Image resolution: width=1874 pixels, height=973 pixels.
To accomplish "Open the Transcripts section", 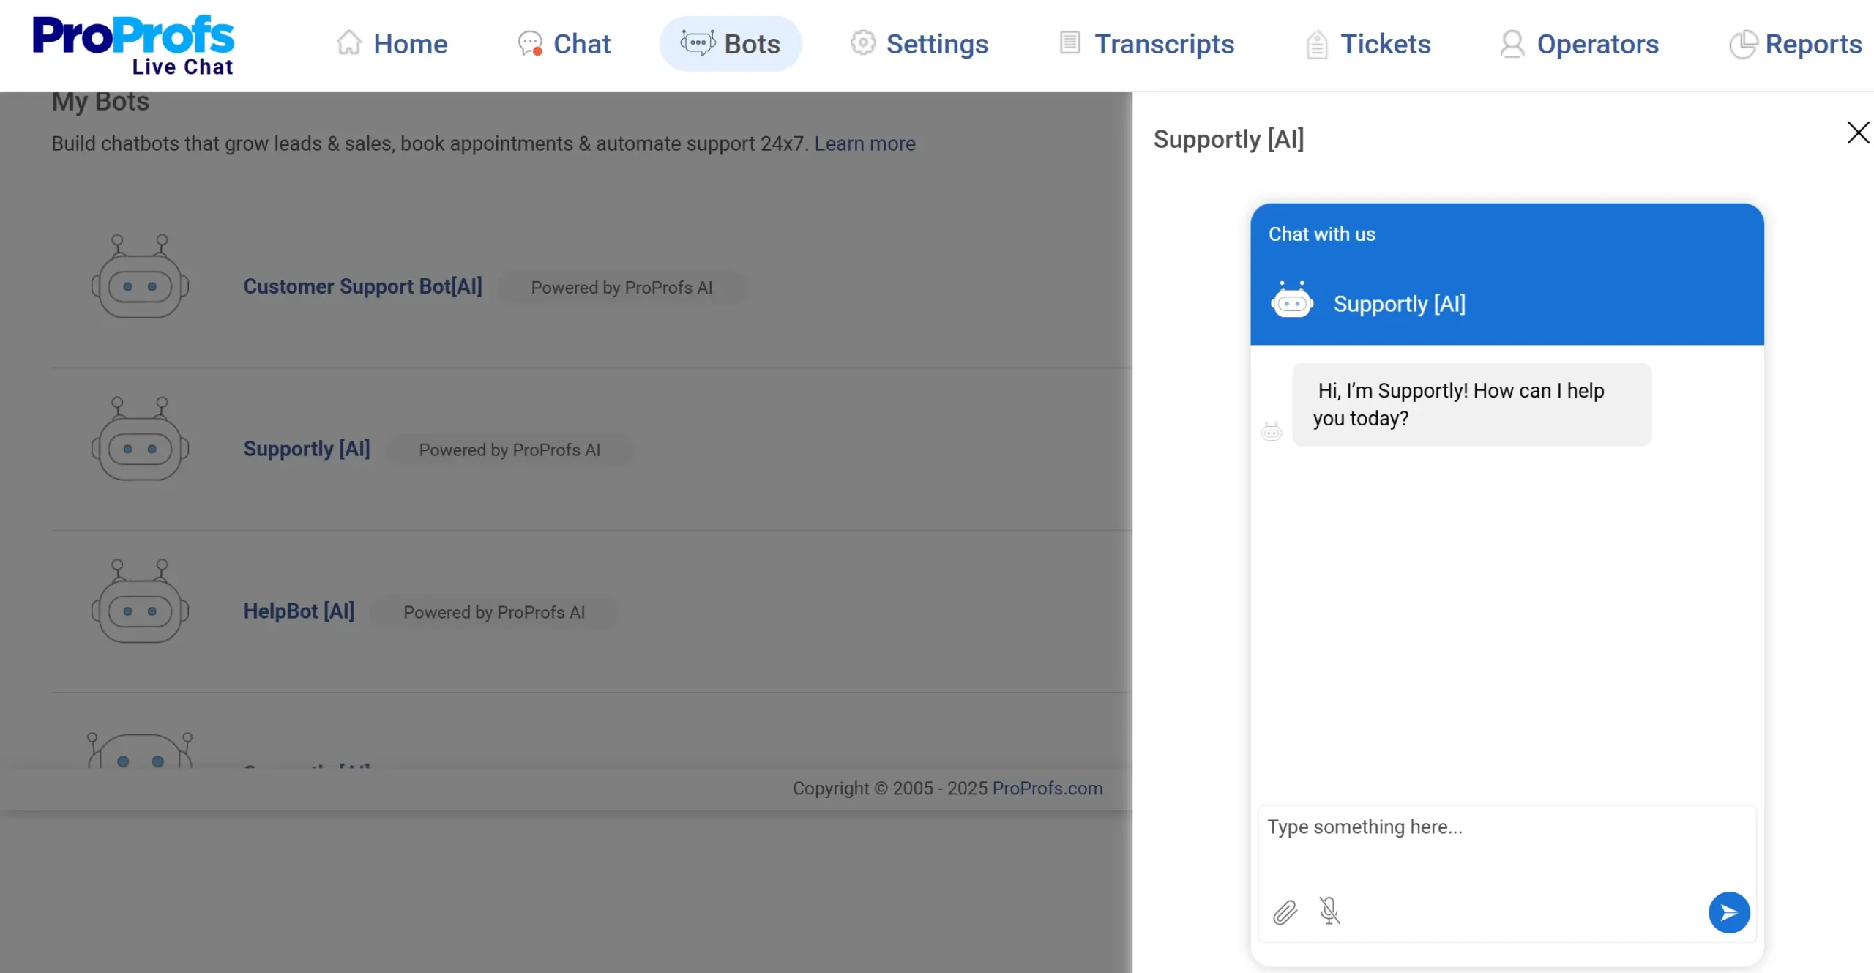I will 1145,43.
